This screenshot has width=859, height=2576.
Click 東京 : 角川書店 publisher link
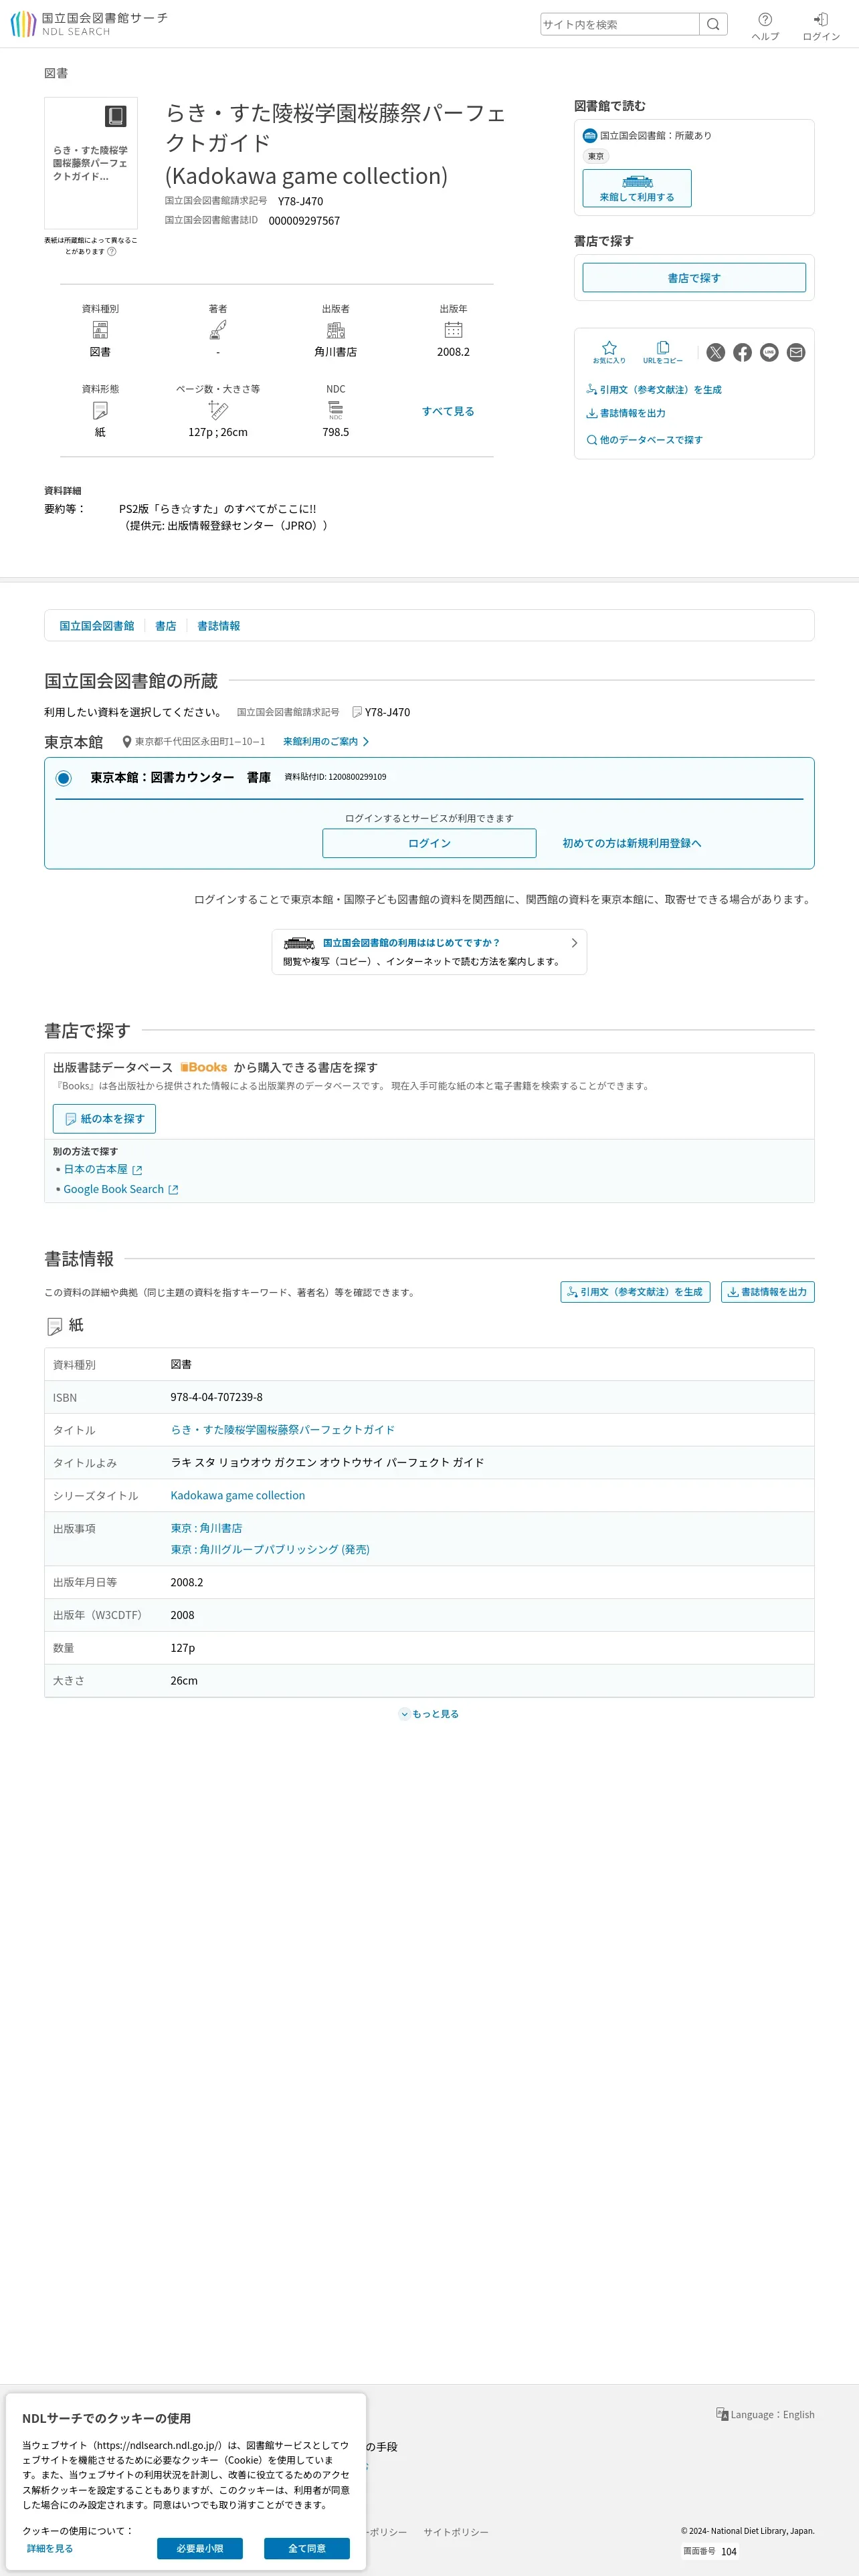206,1529
